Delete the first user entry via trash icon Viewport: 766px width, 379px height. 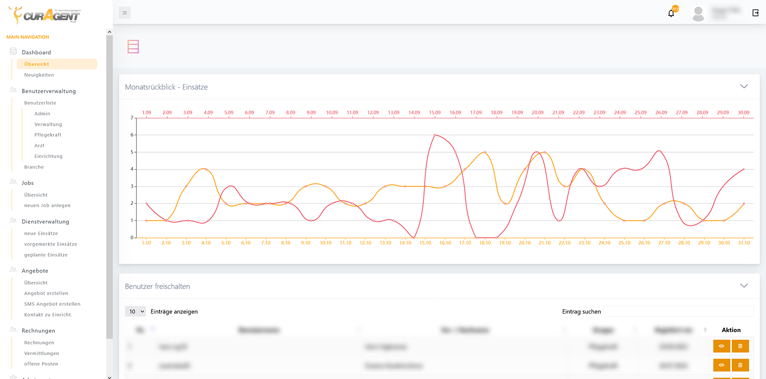[740, 346]
